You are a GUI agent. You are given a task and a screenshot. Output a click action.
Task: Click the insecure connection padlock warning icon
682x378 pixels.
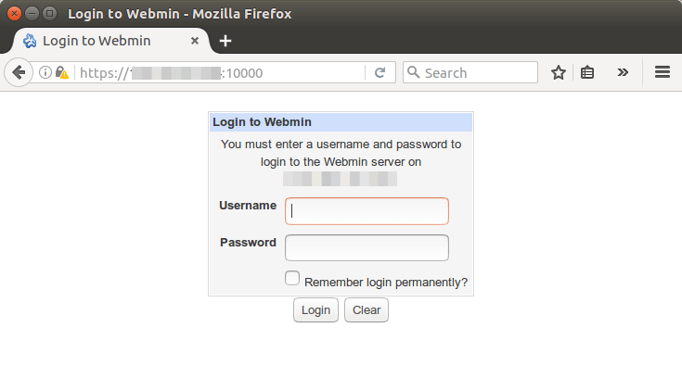tap(61, 72)
